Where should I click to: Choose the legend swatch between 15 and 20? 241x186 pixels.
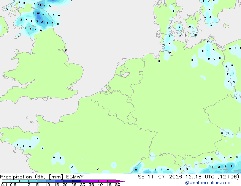(59, 181)
